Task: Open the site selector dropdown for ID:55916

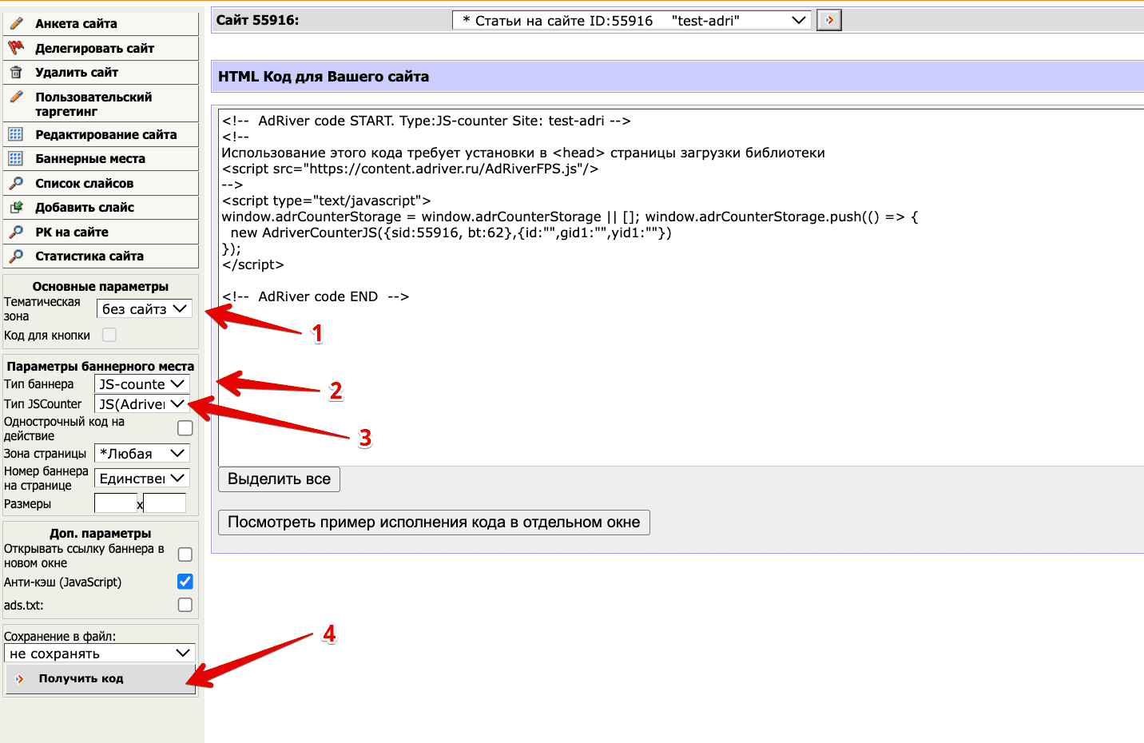Action: (632, 20)
